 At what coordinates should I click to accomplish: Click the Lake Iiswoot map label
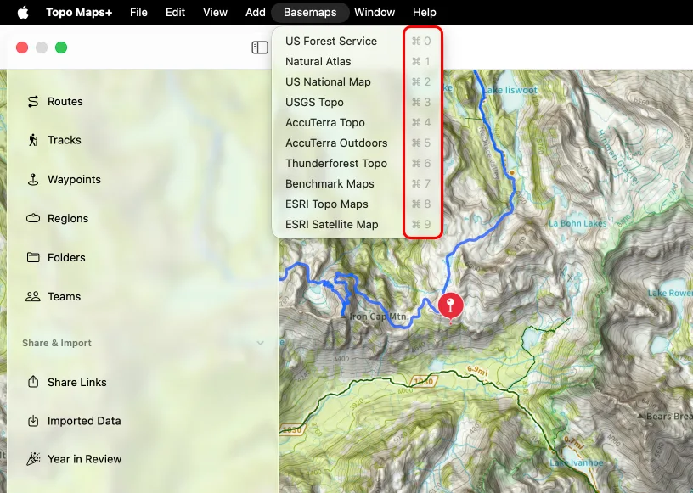[x=510, y=90]
